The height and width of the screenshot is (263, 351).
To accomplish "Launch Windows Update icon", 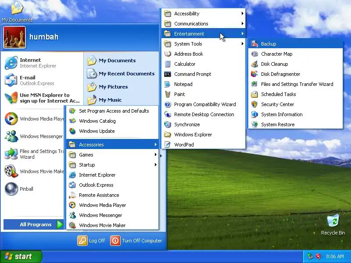I will coord(72,131).
